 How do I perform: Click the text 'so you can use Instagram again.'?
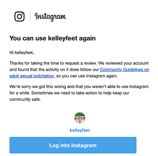pos(87,76)
